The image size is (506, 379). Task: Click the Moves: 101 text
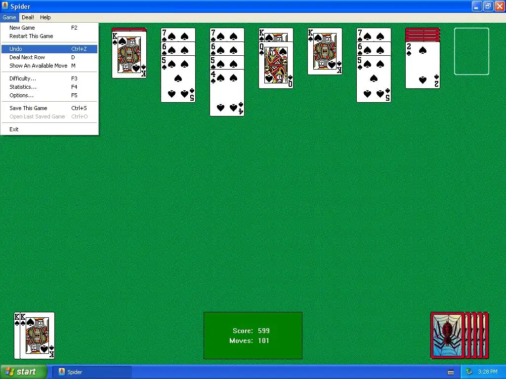coord(249,341)
